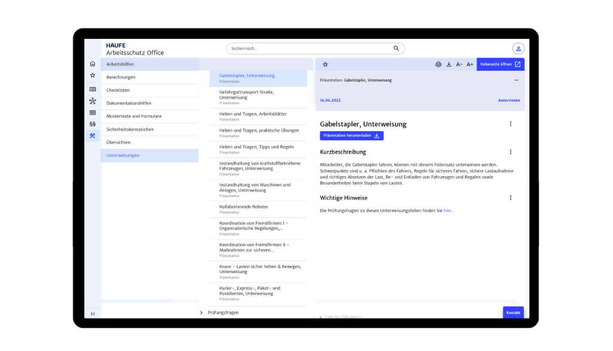Viewport: 613px width, 351px height.
Task: Decrease font size with A- icon
Action: 459,64
